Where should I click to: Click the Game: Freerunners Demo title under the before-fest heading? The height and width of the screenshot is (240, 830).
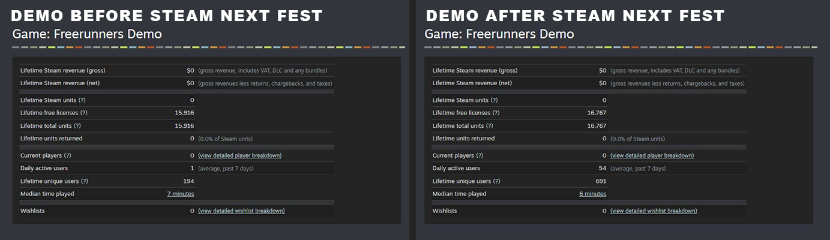(x=87, y=34)
